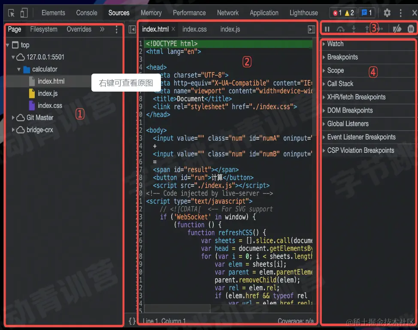Click the Git Master cloud icon

21,118
